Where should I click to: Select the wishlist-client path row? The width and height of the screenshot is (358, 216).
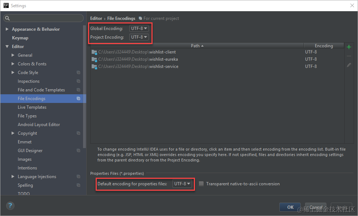click(x=217, y=52)
